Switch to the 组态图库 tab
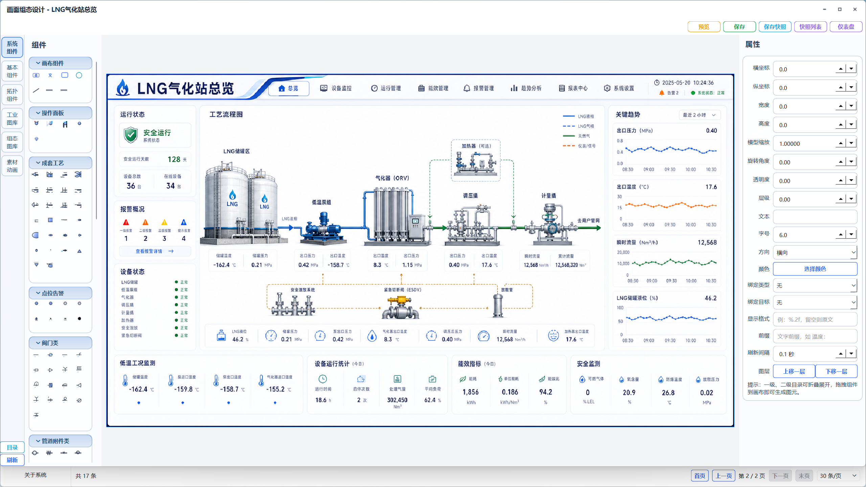 click(12, 142)
